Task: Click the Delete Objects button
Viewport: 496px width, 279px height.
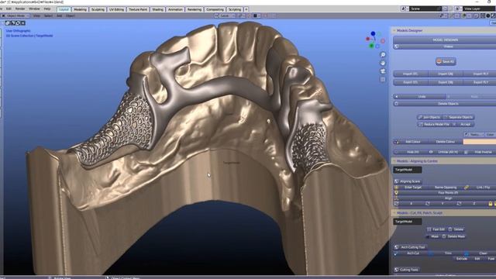Action: pos(445,103)
